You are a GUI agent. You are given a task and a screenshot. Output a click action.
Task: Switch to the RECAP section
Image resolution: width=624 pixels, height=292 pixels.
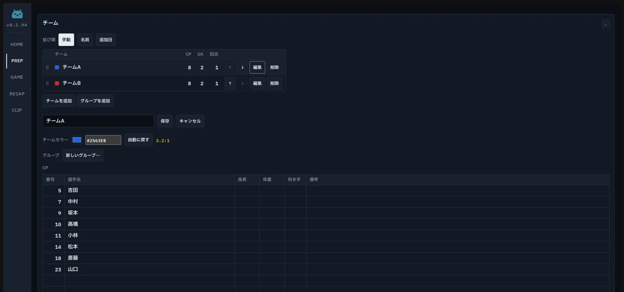coord(17,94)
